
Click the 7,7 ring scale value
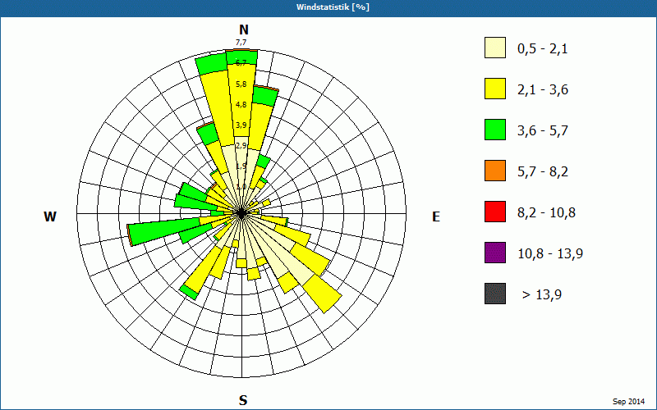241,43
